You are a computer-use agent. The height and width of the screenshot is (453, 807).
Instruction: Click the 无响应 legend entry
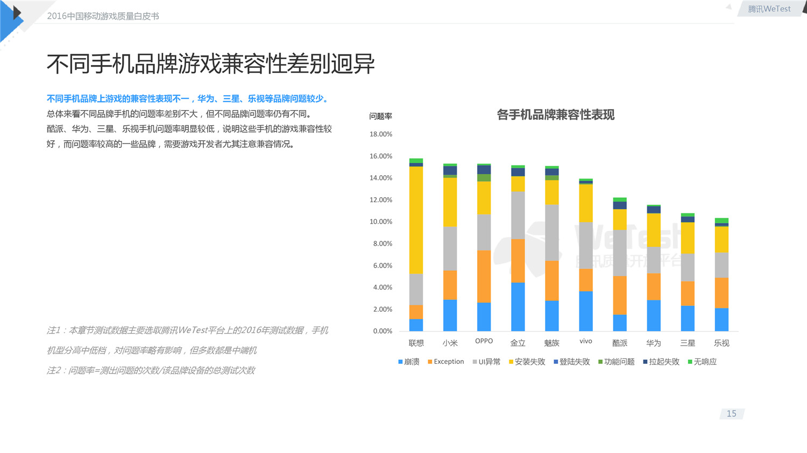tap(703, 362)
